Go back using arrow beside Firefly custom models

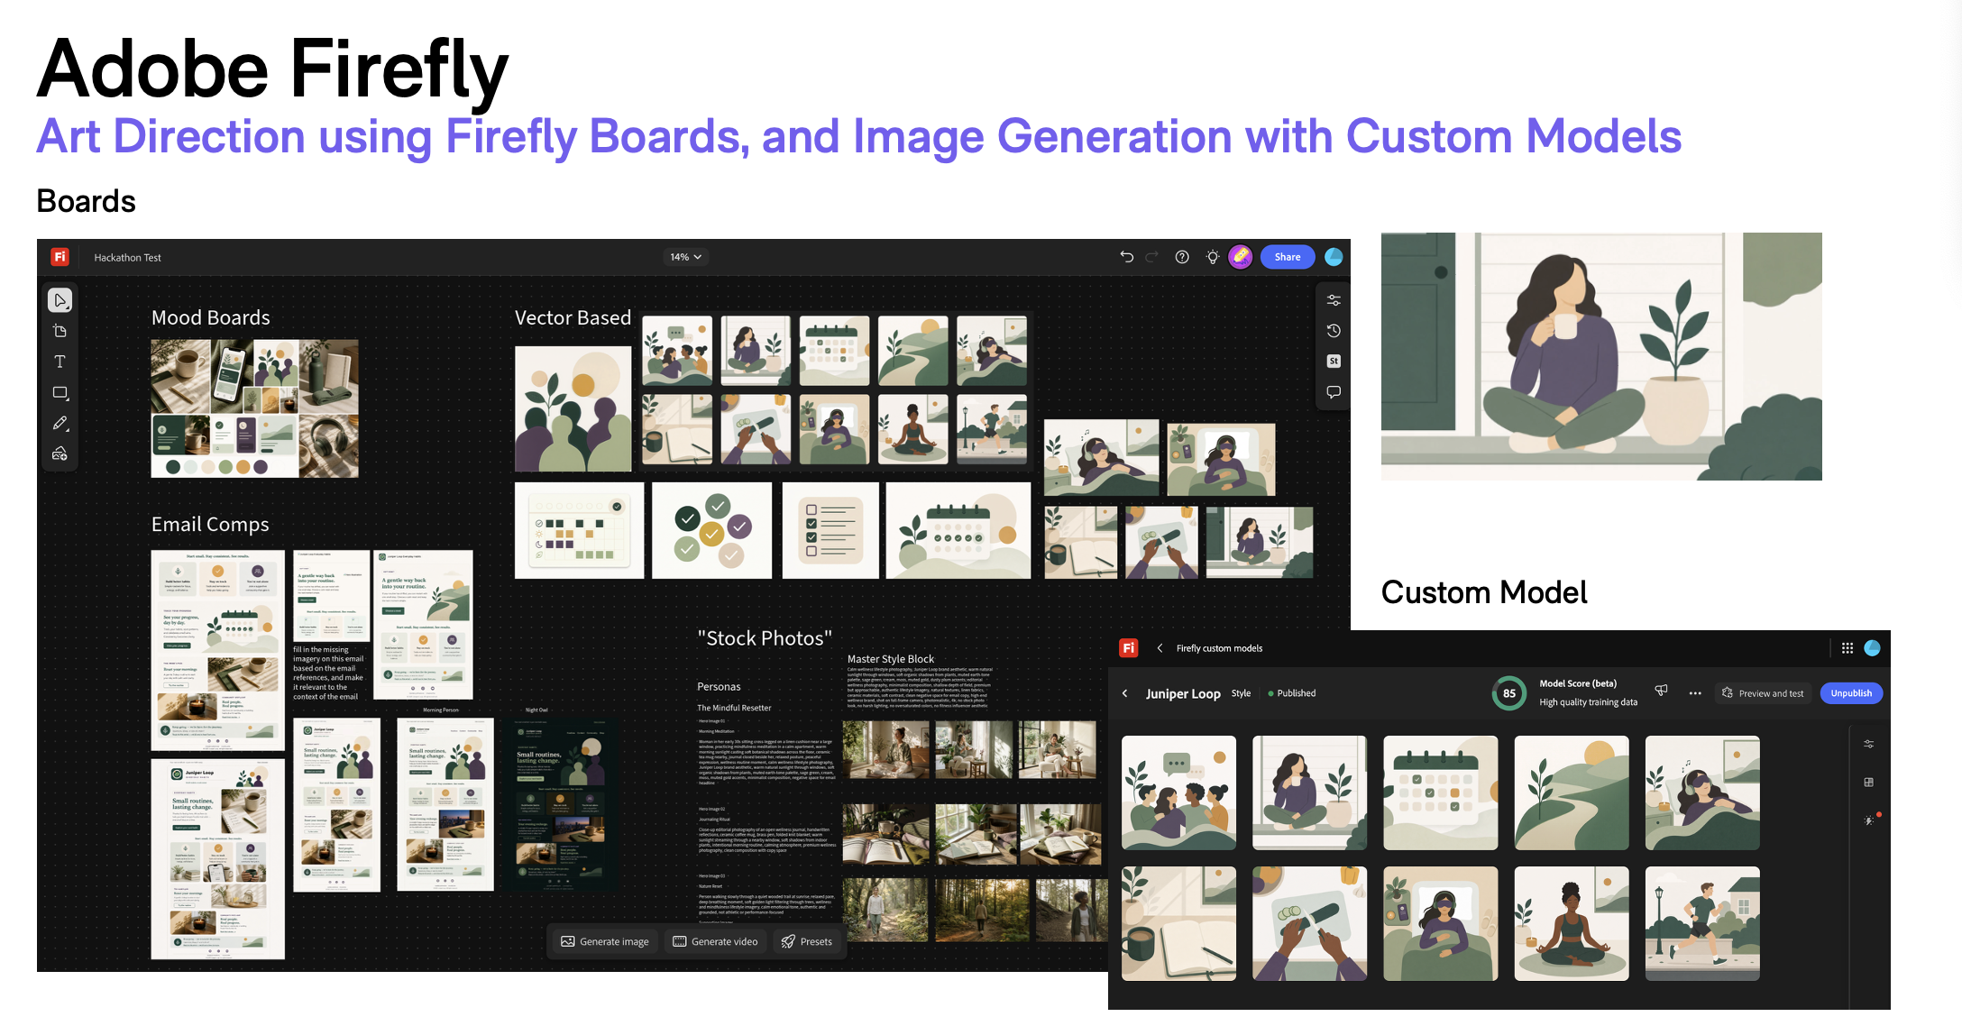click(x=1160, y=648)
